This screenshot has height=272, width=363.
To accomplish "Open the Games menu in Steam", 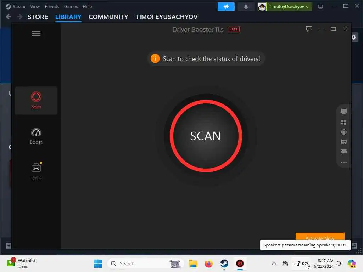I will [71, 6].
